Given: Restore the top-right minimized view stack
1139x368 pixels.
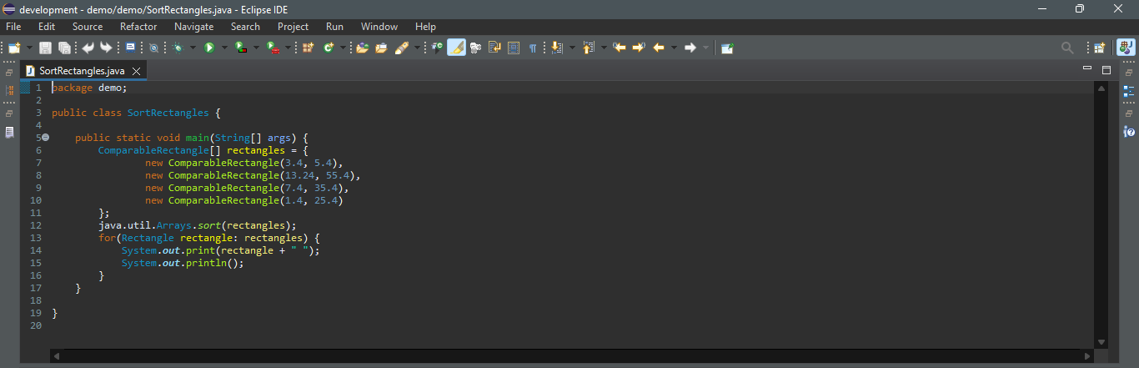Looking at the screenshot, I should [x=1129, y=73].
